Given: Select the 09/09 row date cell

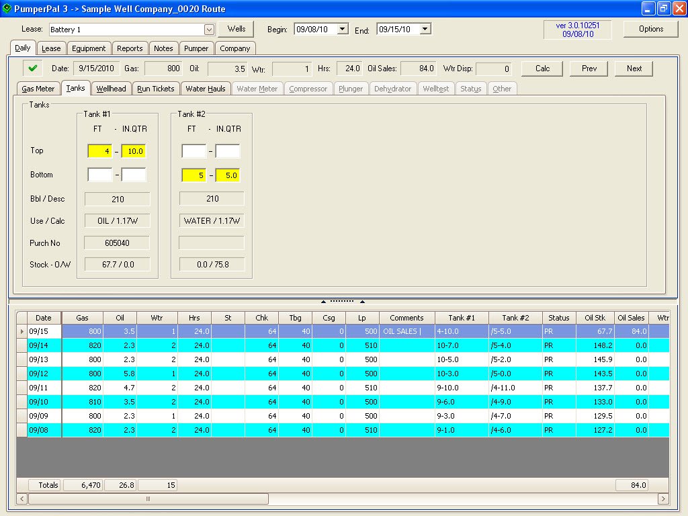Looking at the screenshot, I should tap(44, 415).
